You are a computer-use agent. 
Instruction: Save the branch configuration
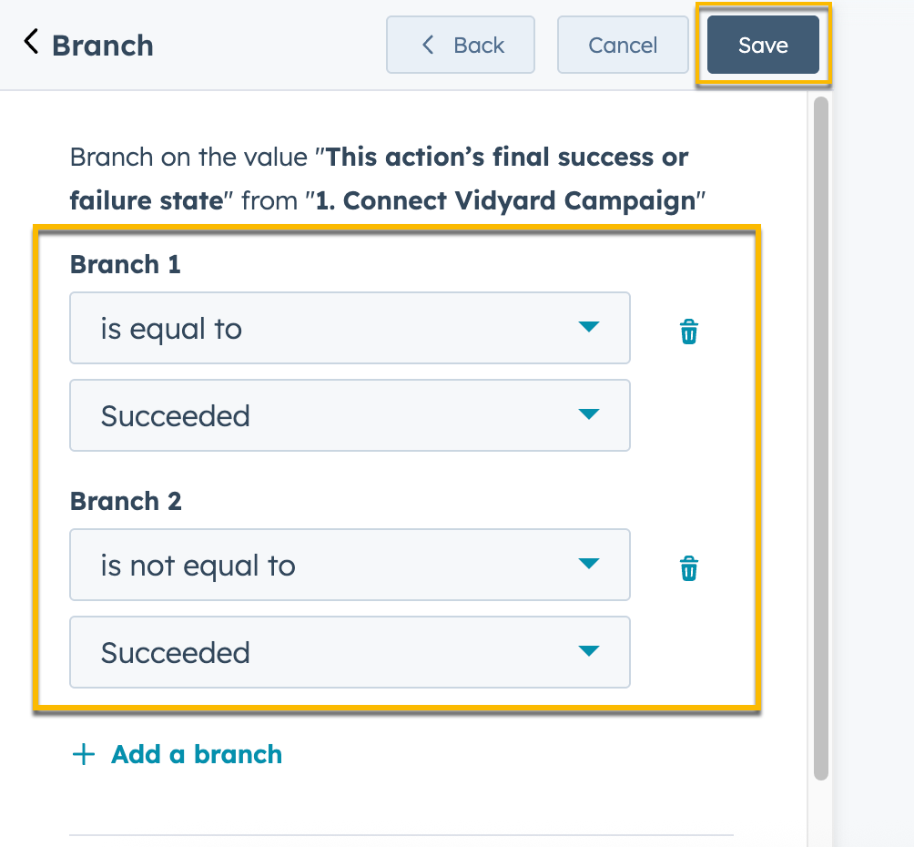coord(763,45)
